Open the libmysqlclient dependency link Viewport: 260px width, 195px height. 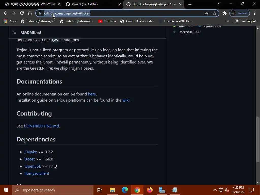click(x=37, y=173)
